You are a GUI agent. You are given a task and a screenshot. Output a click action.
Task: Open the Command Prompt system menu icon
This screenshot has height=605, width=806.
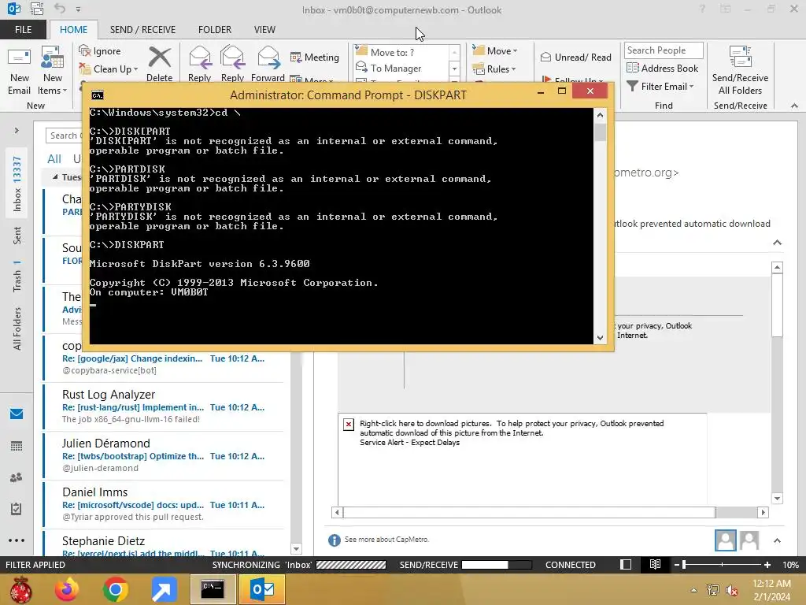97,95
